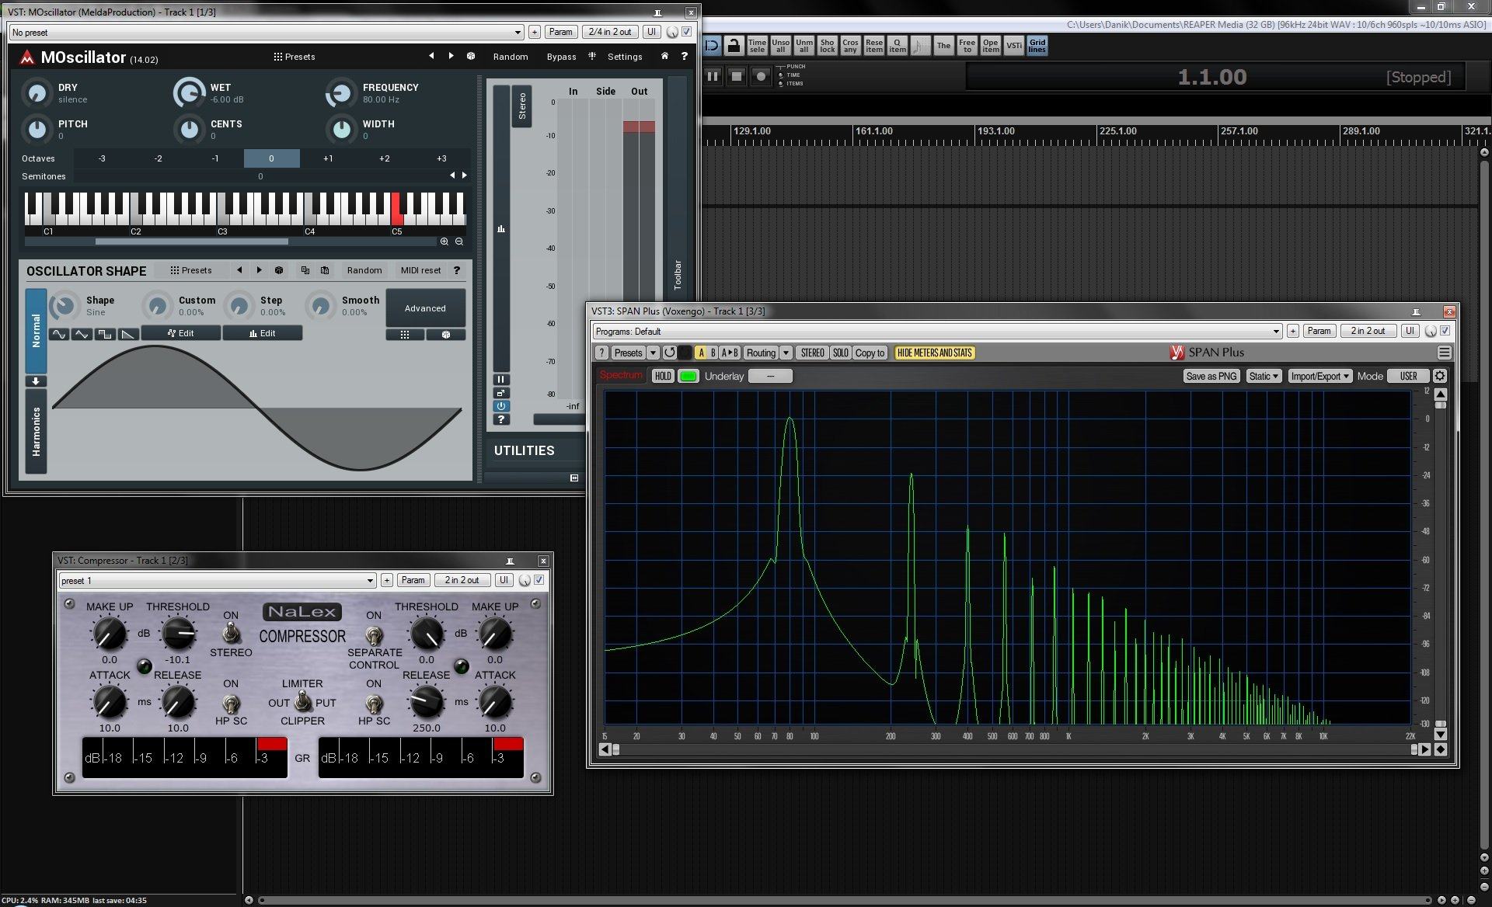Toggle the green spectrum enable button in SPAN
The height and width of the screenshot is (907, 1492).
coord(688,376)
